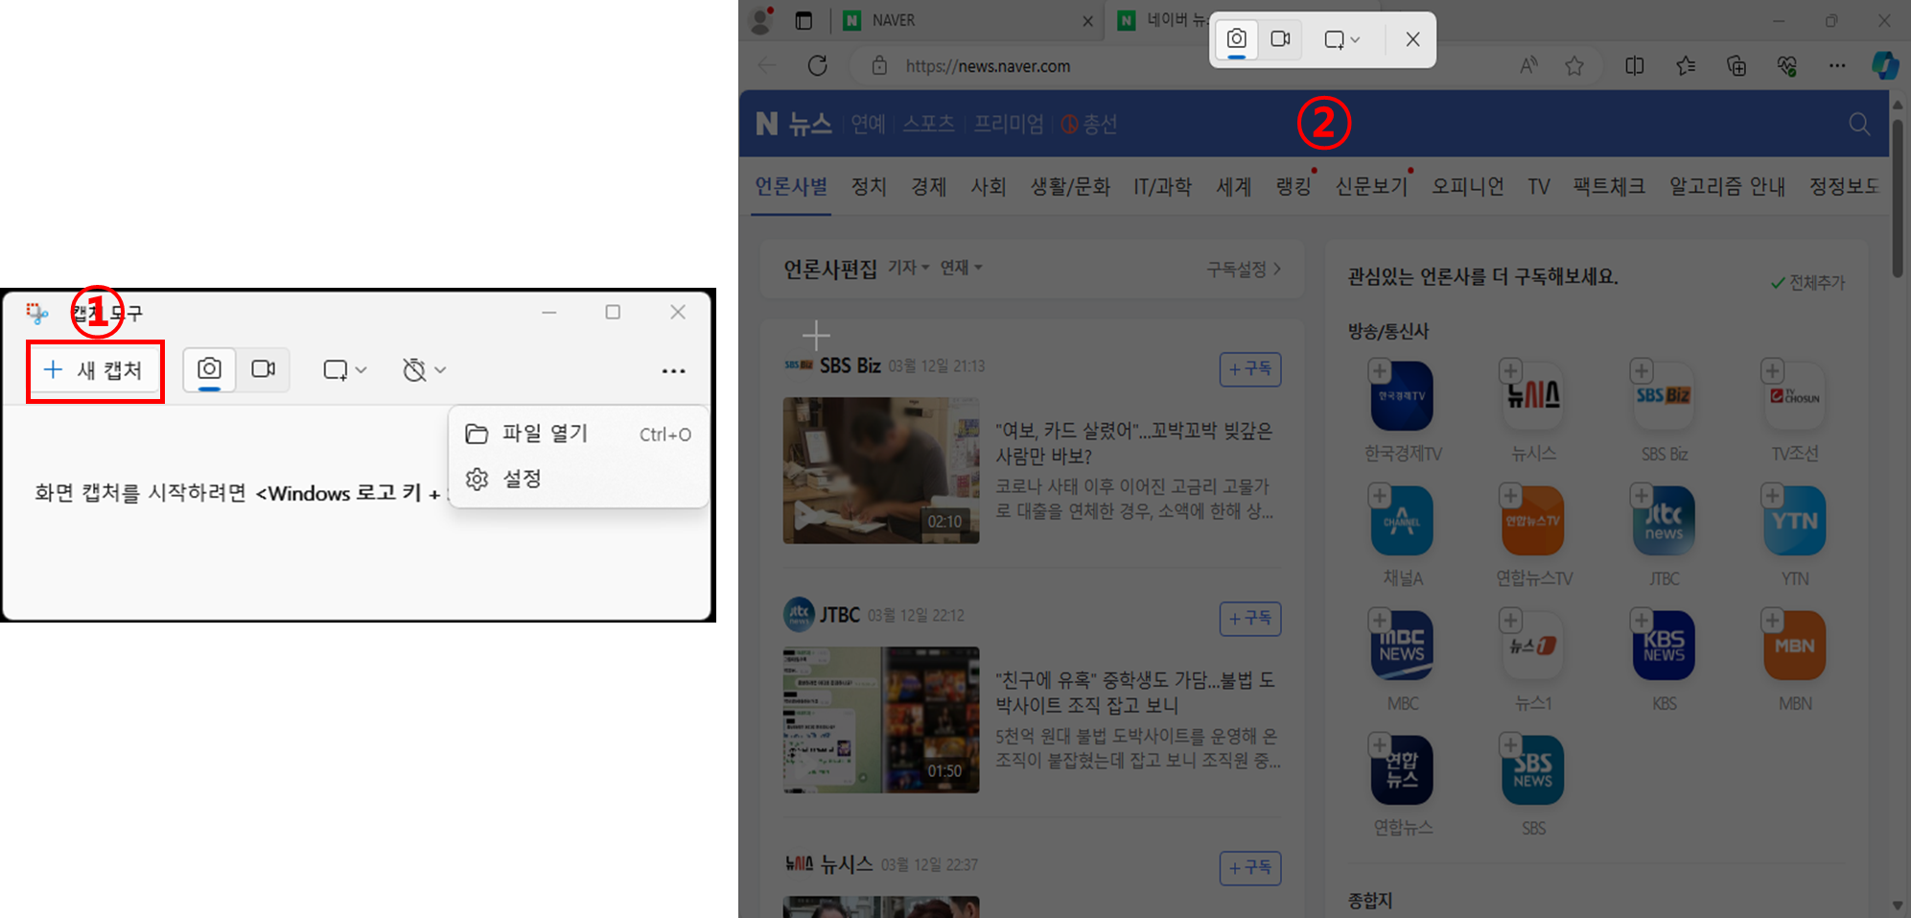Viewport: 1911px width, 918px height.
Task: Expand the 기자 dropdown next to 언론사편집
Action: tap(908, 268)
